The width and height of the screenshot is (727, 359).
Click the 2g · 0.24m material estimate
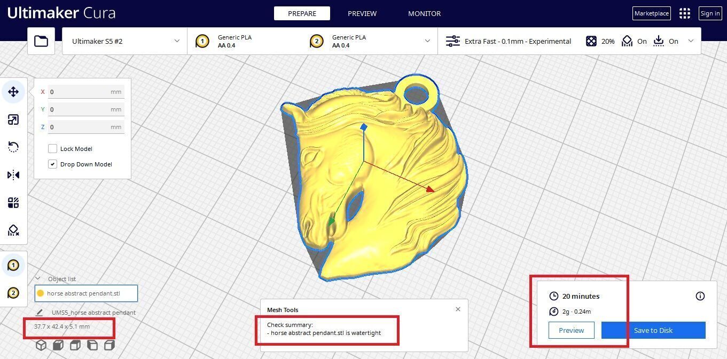pyautogui.click(x=576, y=312)
